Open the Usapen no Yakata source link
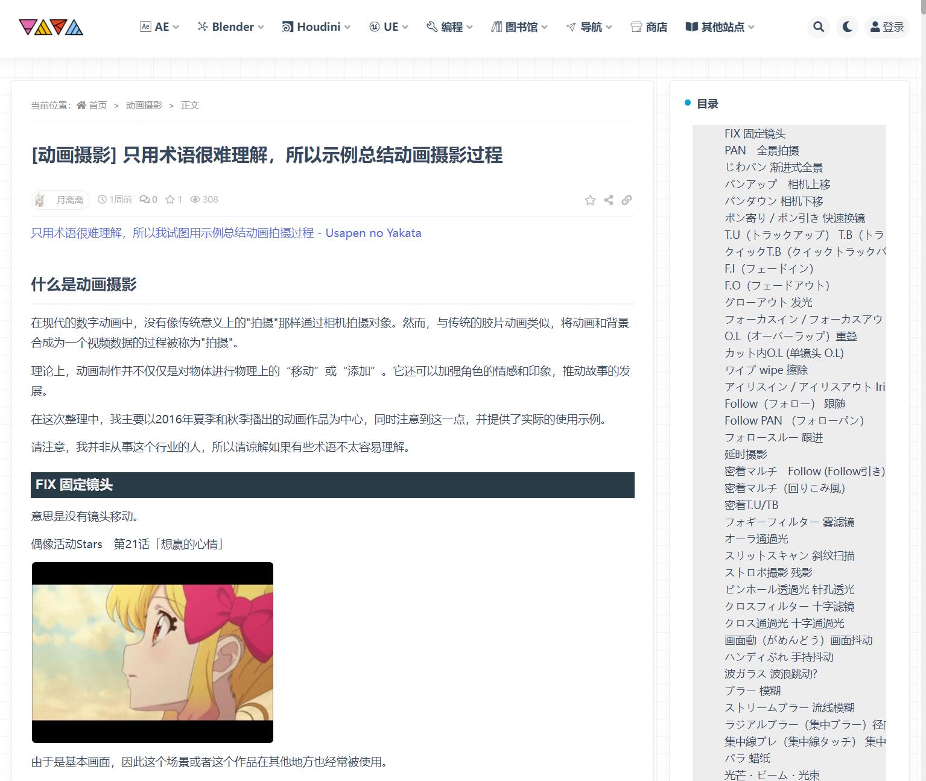The height and width of the screenshot is (781, 926). [226, 233]
